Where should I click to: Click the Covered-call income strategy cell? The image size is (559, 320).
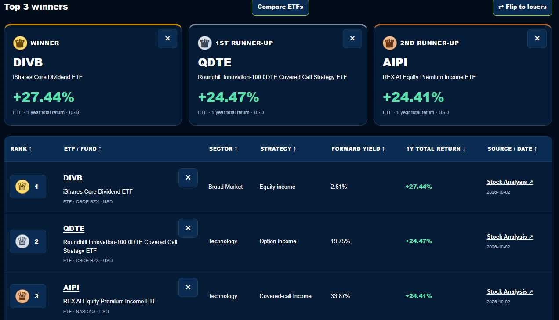[x=286, y=296]
